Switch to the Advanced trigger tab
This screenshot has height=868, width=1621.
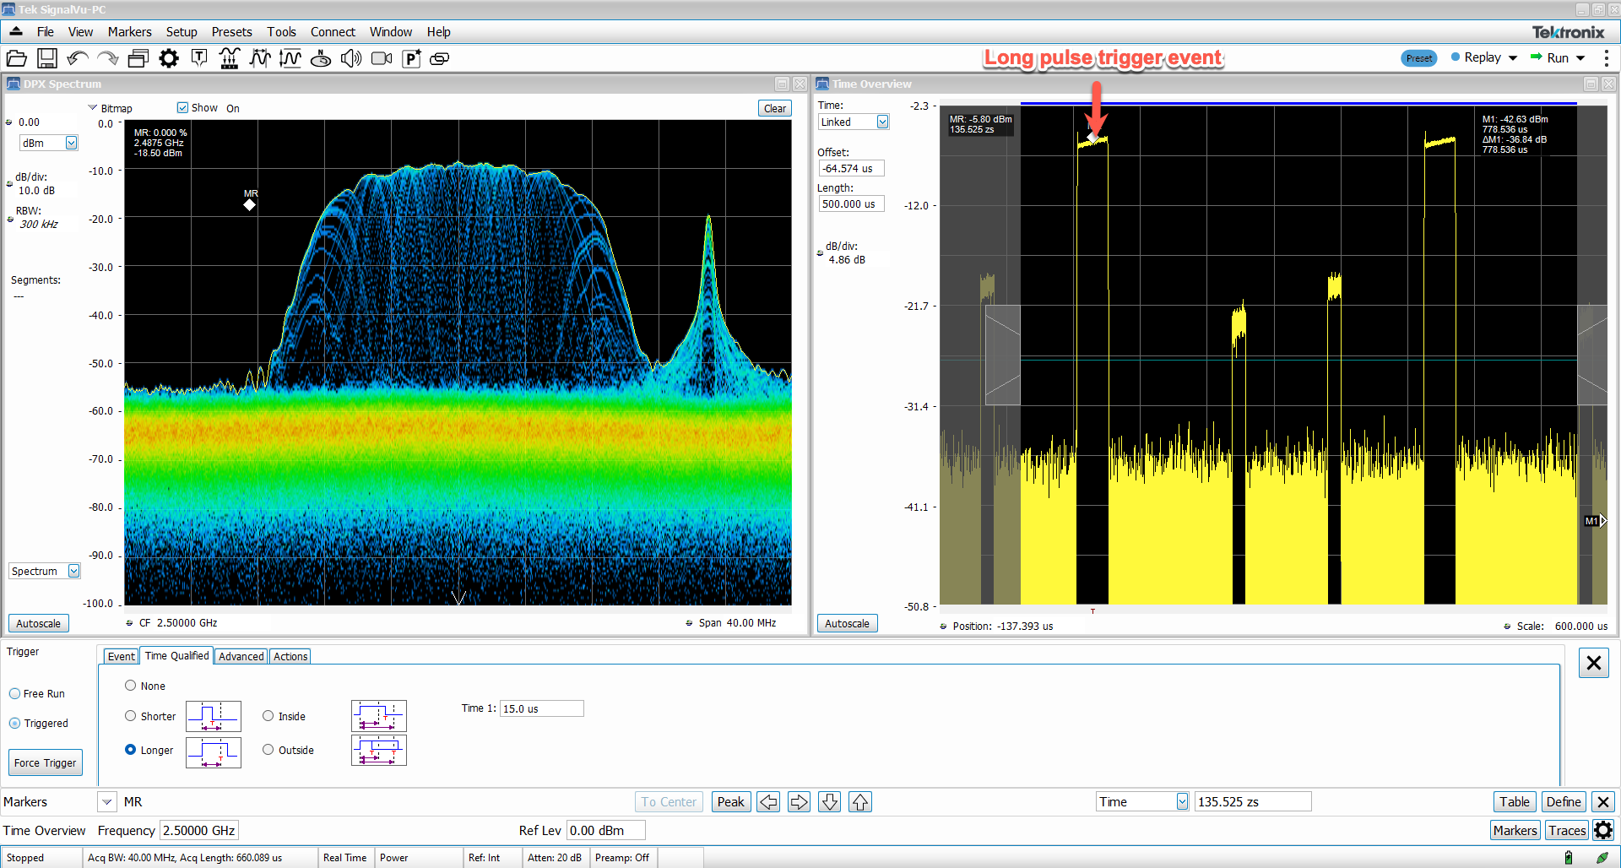(x=241, y=657)
